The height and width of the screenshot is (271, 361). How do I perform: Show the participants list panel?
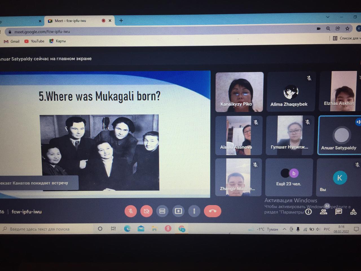click(x=323, y=212)
